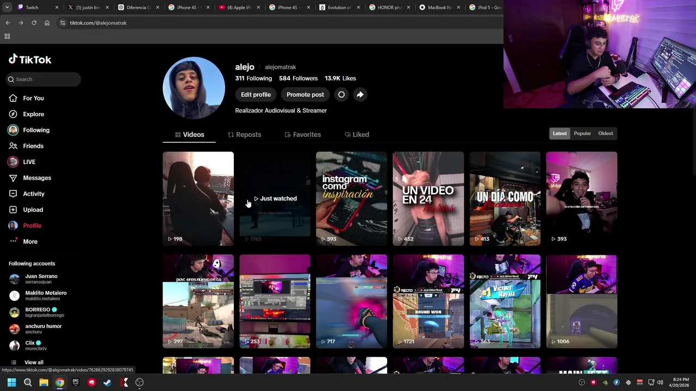Open the video with 1006 views
696x391 pixels.
[581, 301]
